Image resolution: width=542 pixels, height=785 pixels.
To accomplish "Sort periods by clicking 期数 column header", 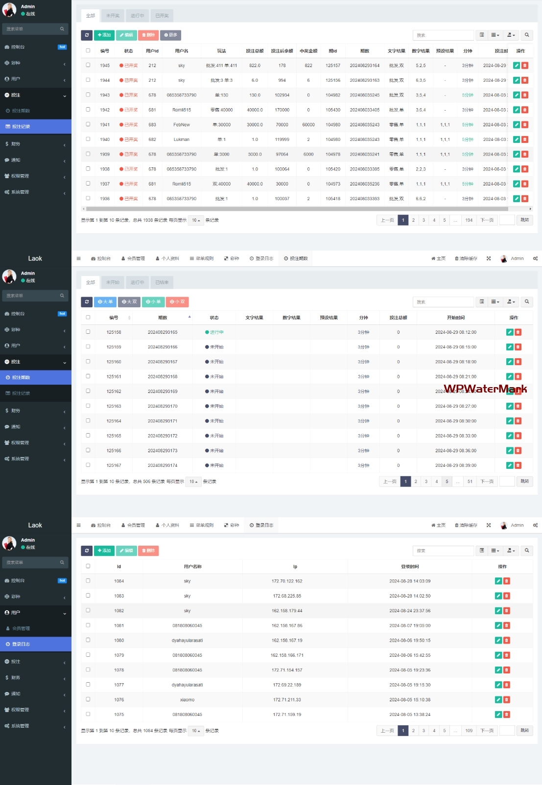I will [x=163, y=318].
